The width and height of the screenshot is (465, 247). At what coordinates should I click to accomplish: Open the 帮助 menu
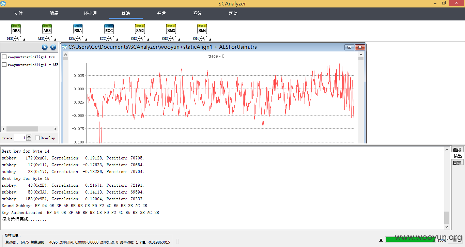tap(233, 14)
